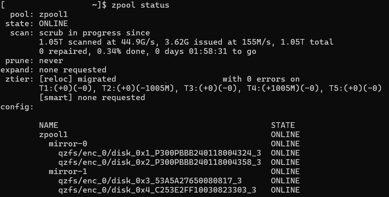The height and width of the screenshot is (197, 389).
Task: Click the ONLINE state of disk_0x4 row
Action: 285,190
